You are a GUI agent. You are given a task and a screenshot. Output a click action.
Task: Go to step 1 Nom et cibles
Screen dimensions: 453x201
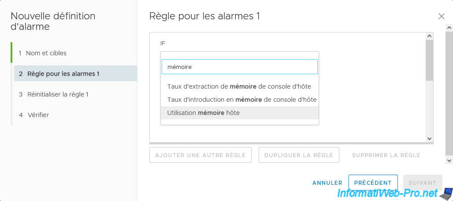coord(46,53)
